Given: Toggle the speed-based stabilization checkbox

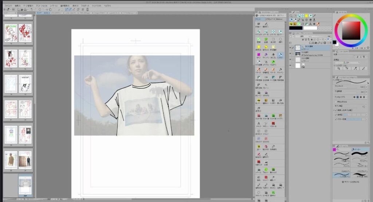Looking at the screenshot, I should [x=336, y=110].
